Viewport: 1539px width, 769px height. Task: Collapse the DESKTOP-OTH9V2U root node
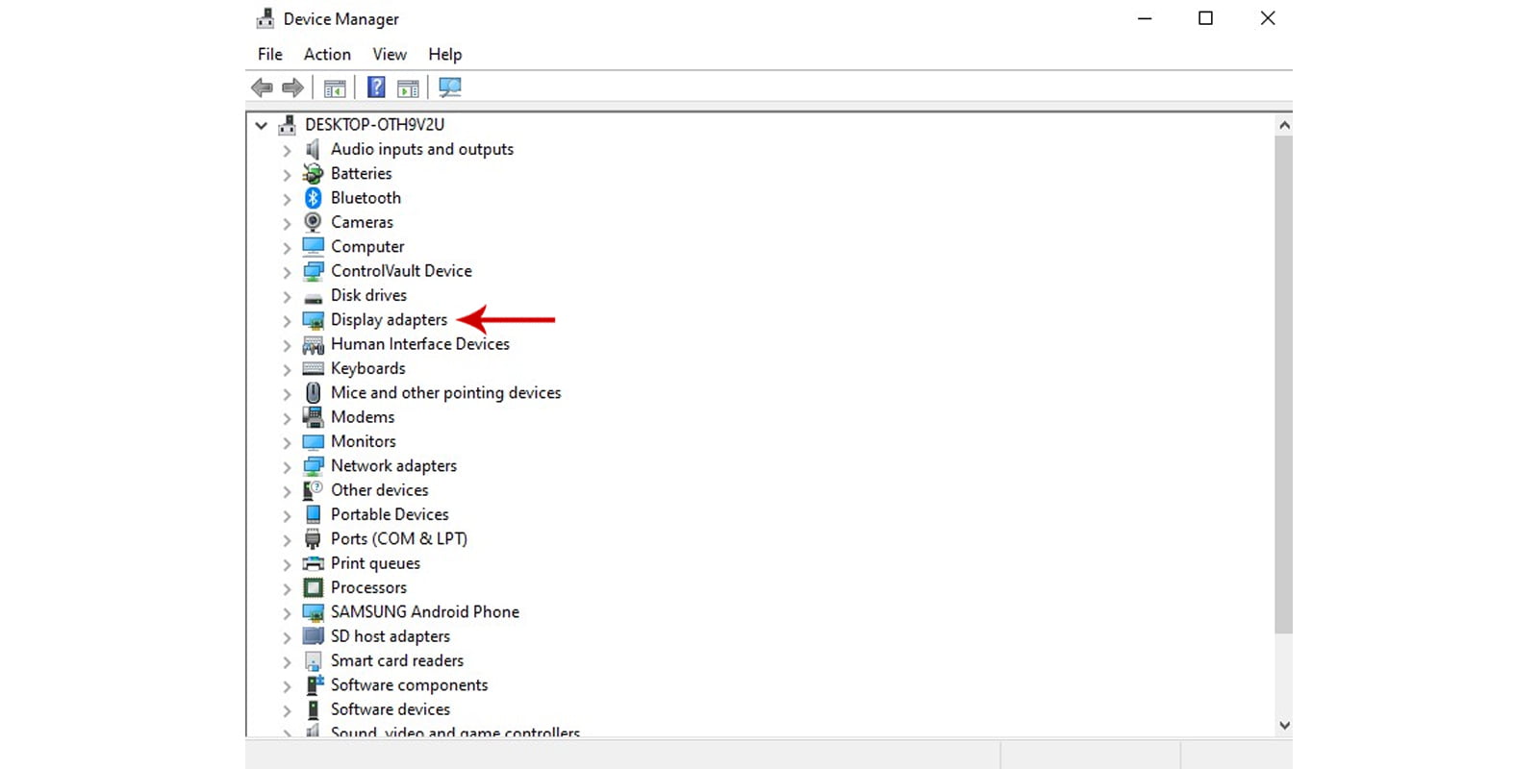pos(261,125)
